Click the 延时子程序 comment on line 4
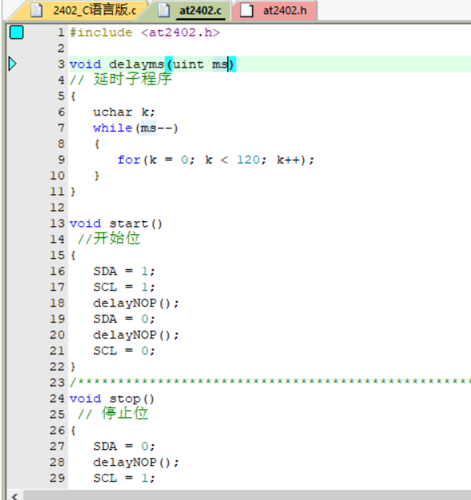This screenshot has width=471, height=500. click(133, 79)
